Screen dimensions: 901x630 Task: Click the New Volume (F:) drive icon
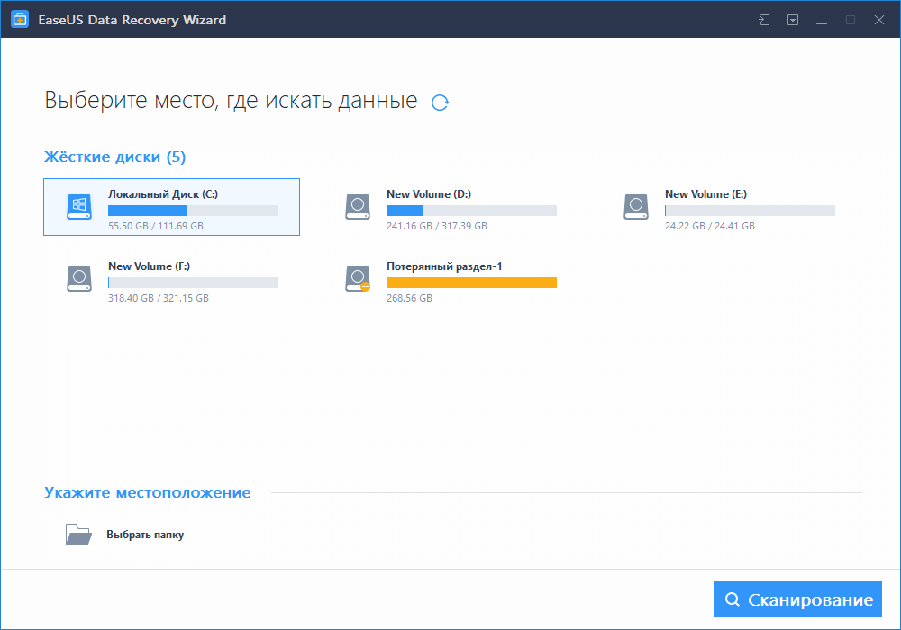coord(79,279)
